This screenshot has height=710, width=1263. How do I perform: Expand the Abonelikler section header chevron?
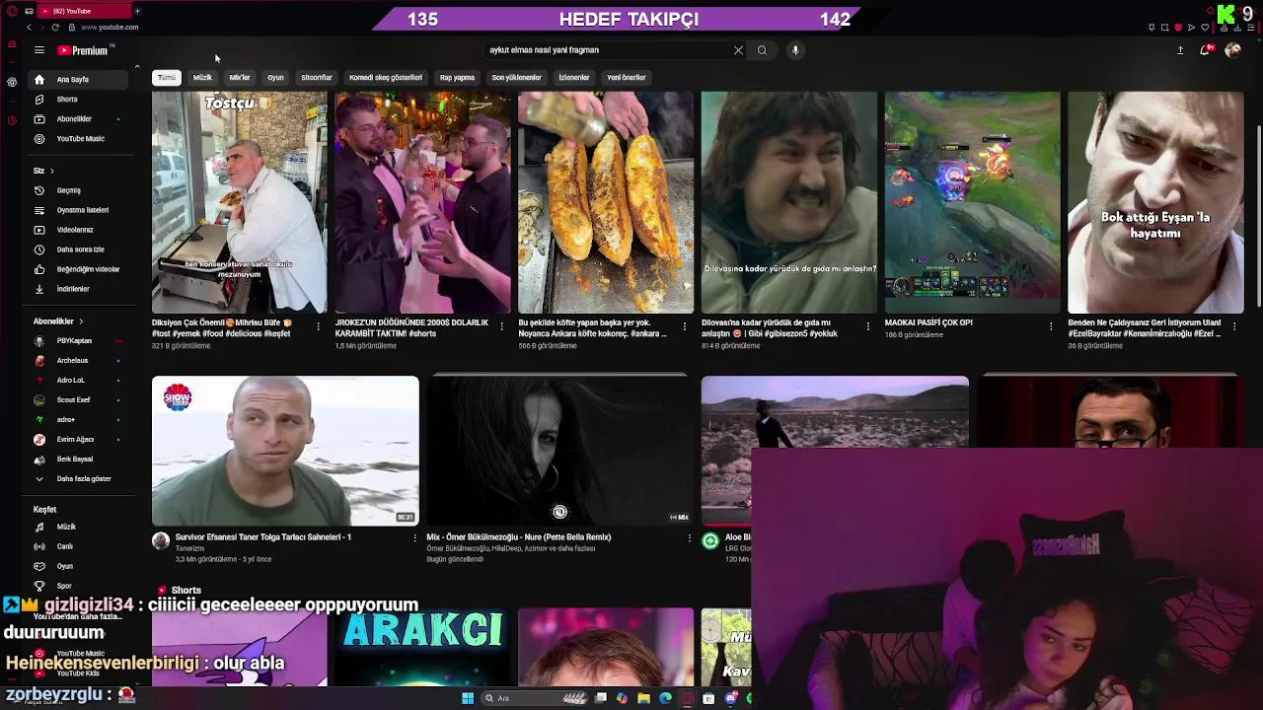[81, 321]
